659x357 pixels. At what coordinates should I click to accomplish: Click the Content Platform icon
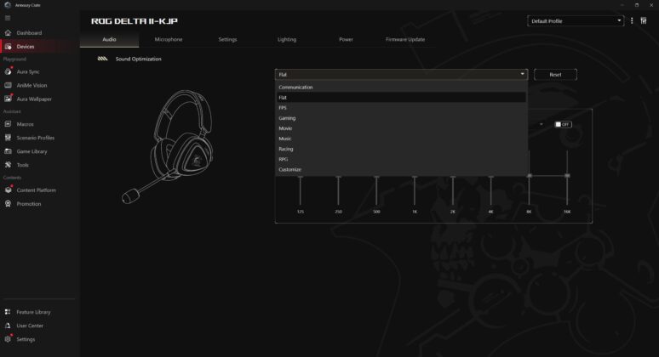click(8, 190)
